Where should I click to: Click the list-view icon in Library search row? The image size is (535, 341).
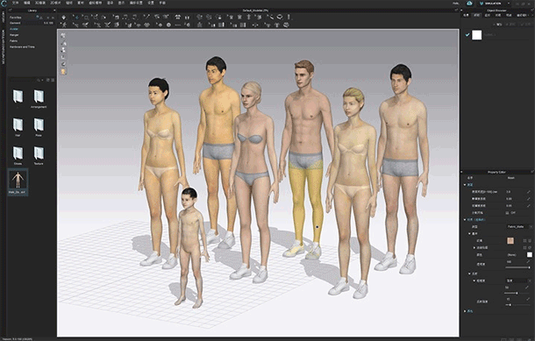53,80
